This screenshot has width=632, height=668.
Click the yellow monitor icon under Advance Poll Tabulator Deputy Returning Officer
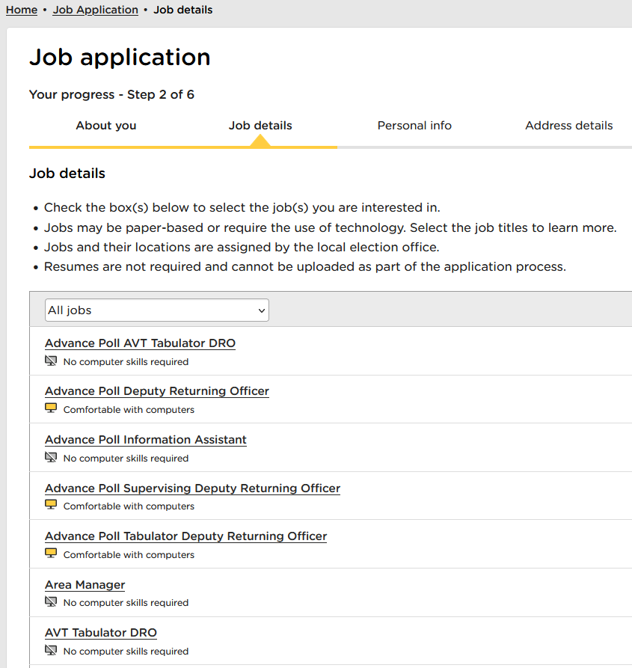[x=51, y=554]
